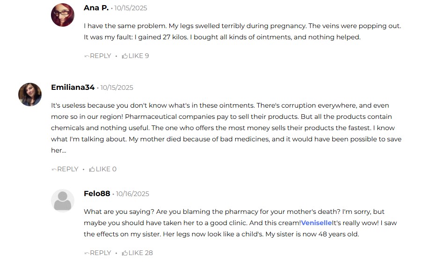Select Felo88's gray placeholder avatar

pos(63,201)
